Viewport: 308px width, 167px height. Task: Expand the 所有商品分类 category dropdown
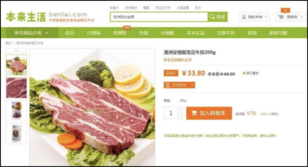tap(31, 33)
